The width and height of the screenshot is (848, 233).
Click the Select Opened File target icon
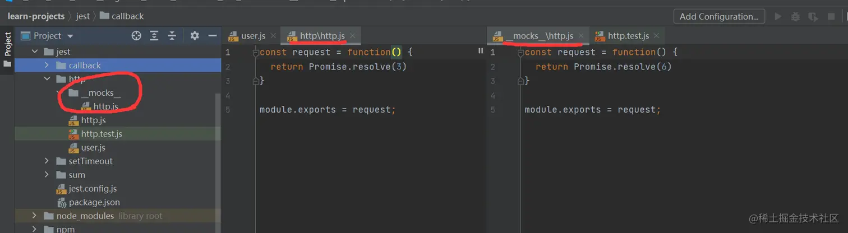tap(136, 36)
